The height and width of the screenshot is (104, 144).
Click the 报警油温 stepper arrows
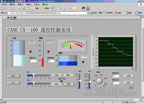tap(47, 61)
